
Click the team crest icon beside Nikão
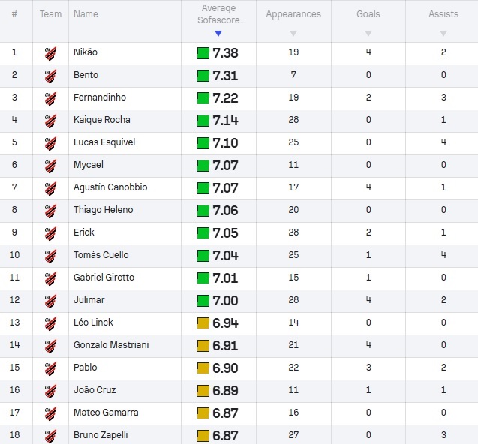(50, 53)
